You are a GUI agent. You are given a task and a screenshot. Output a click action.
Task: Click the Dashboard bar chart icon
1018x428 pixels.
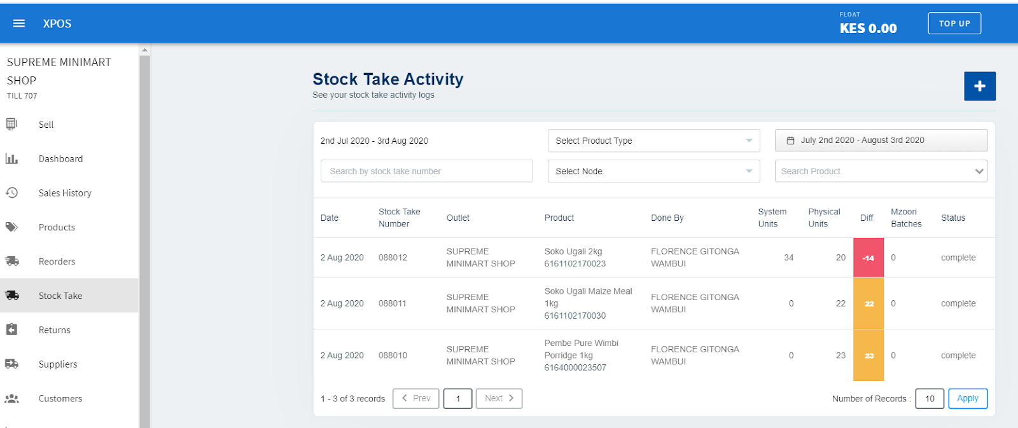coord(11,158)
